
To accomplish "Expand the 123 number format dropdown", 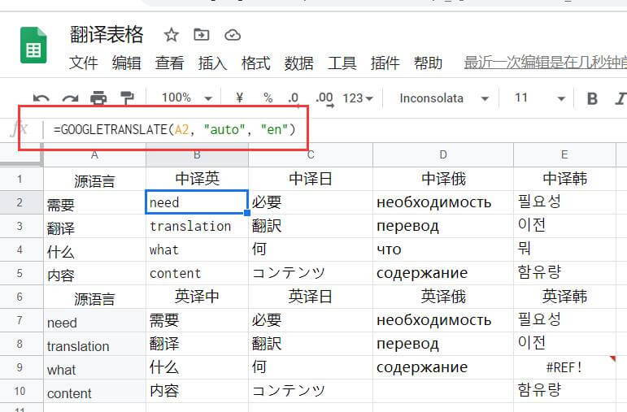I will [x=357, y=98].
